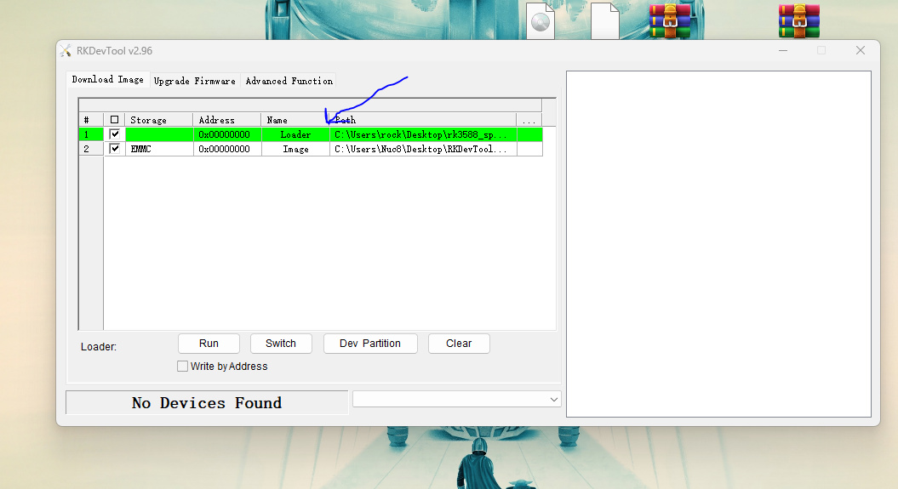
Task: Minimize the RKDevTool window
Action: coord(783,50)
